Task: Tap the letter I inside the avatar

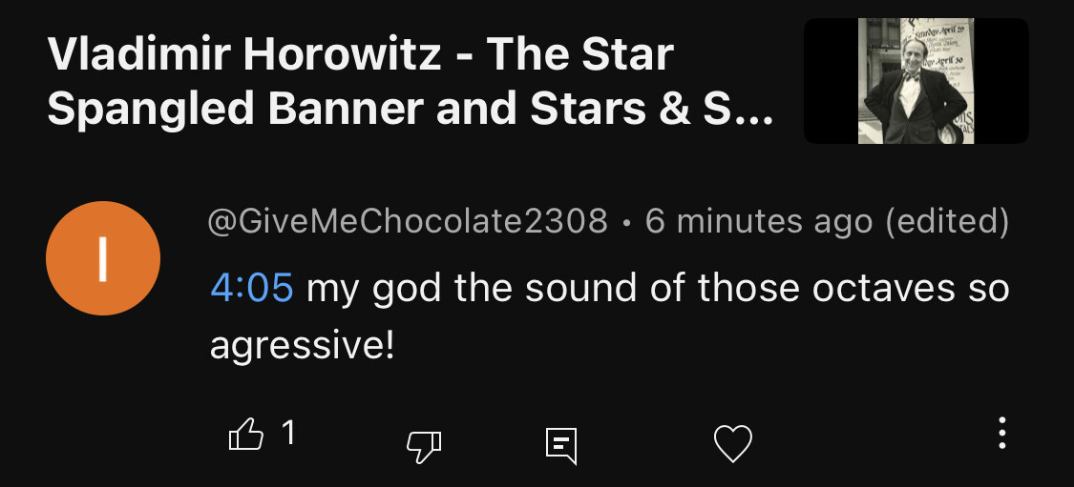Action: (x=103, y=258)
